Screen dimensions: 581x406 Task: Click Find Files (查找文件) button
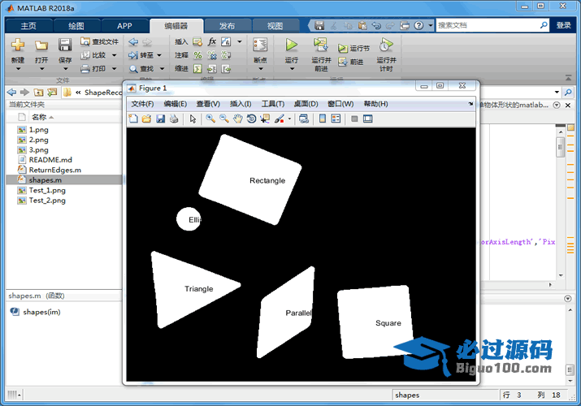(x=100, y=41)
